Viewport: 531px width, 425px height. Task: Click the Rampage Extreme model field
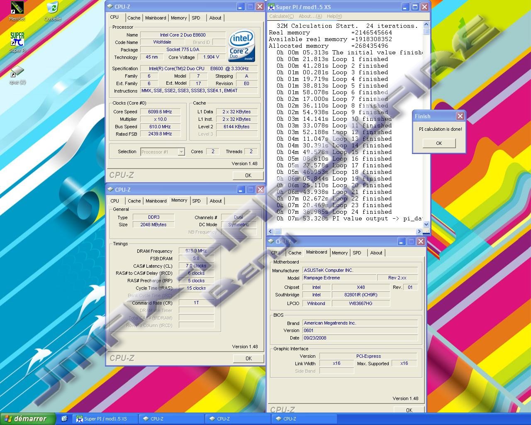click(339, 278)
